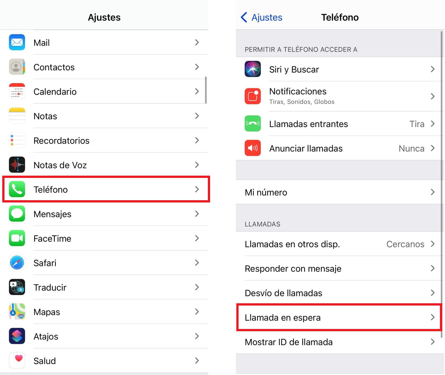Tap the Safari compass icon
The image size is (445, 375).
[x=17, y=263]
